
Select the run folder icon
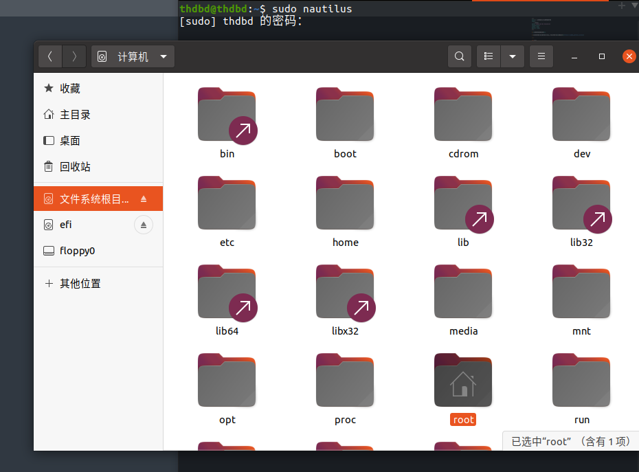point(581,381)
